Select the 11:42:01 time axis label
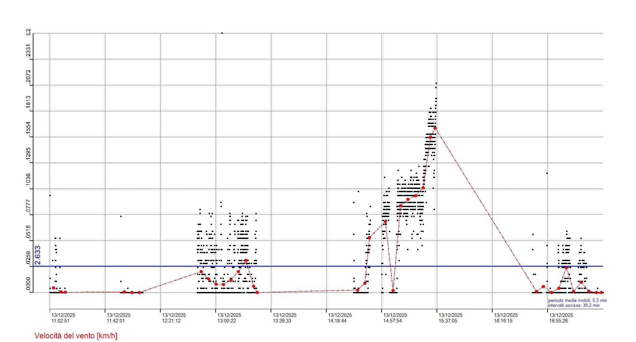 (x=116, y=321)
